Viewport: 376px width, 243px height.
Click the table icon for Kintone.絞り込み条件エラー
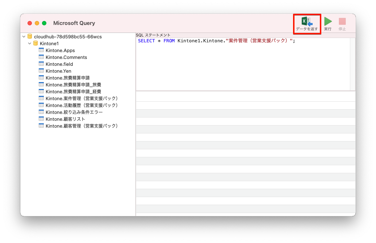pos(41,112)
